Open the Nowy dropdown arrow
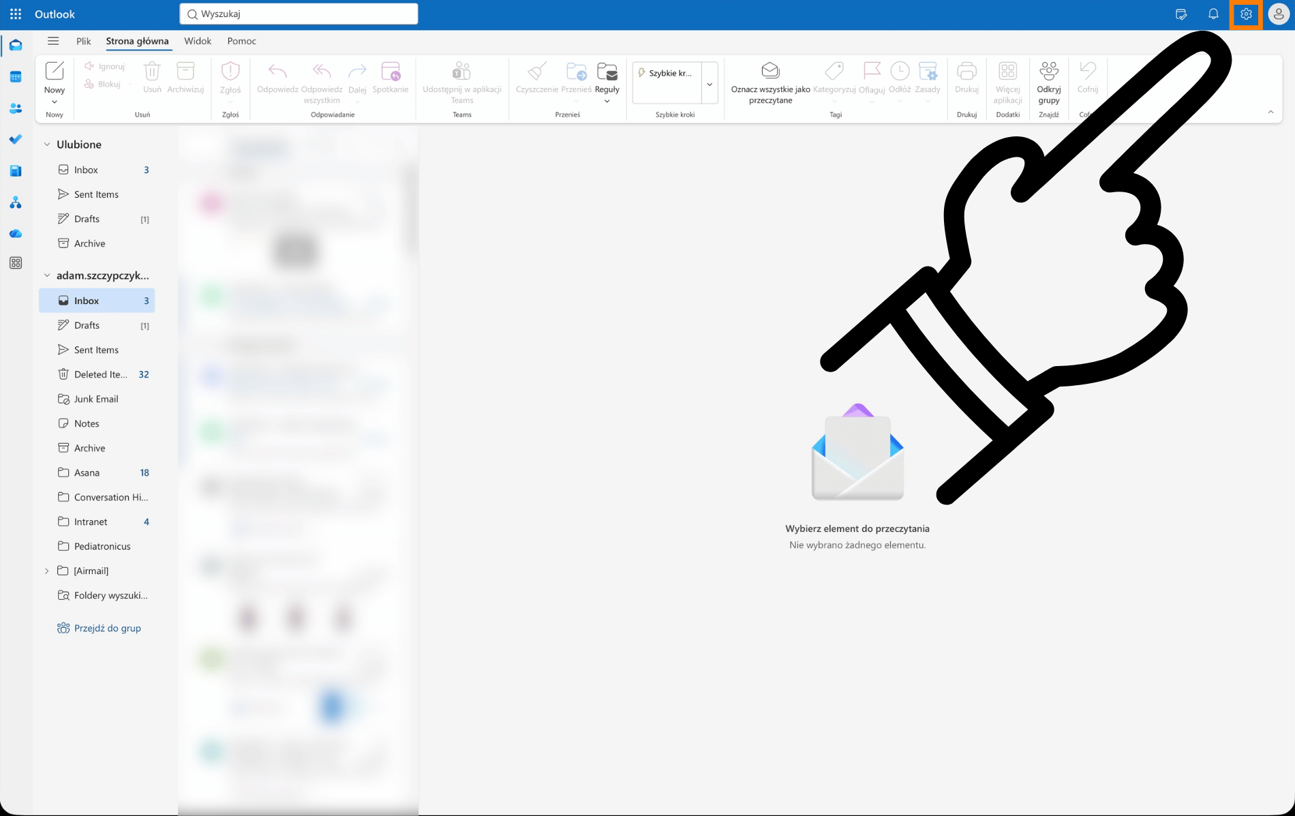This screenshot has width=1295, height=816. coord(55,102)
